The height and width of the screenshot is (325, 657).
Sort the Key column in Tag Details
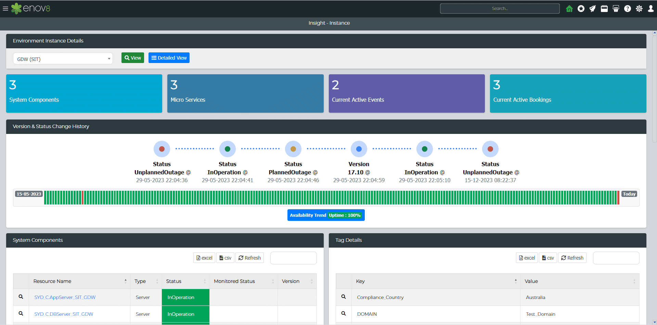click(x=516, y=281)
